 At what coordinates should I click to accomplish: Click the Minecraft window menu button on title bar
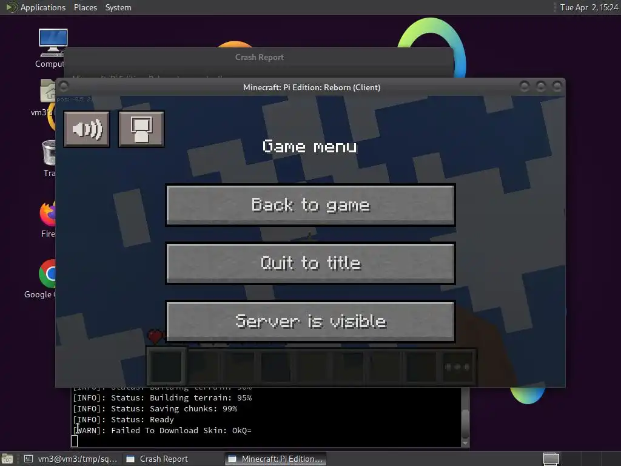click(x=64, y=86)
